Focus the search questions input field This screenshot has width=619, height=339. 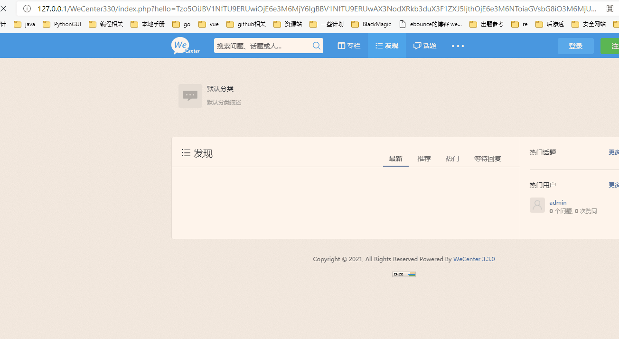(262, 46)
